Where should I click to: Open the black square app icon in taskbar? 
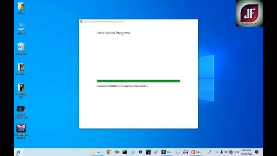[x=148, y=152]
